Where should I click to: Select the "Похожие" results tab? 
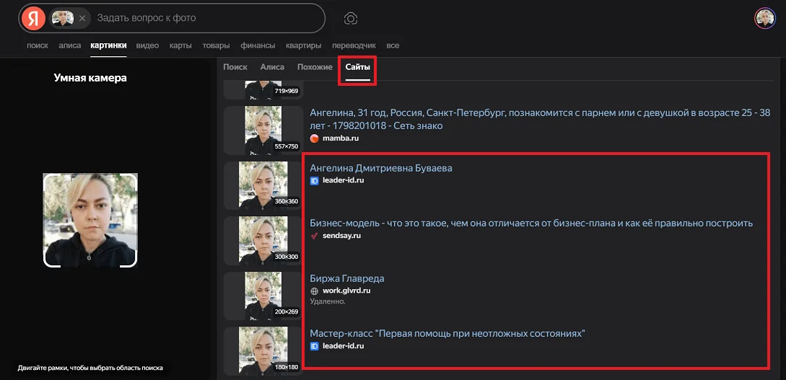coord(315,67)
